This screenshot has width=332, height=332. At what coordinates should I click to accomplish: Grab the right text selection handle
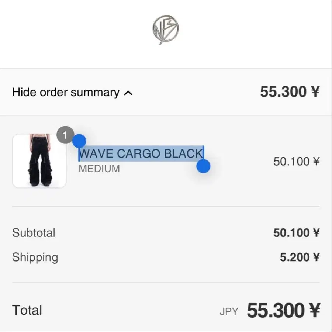(x=203, y=166)
